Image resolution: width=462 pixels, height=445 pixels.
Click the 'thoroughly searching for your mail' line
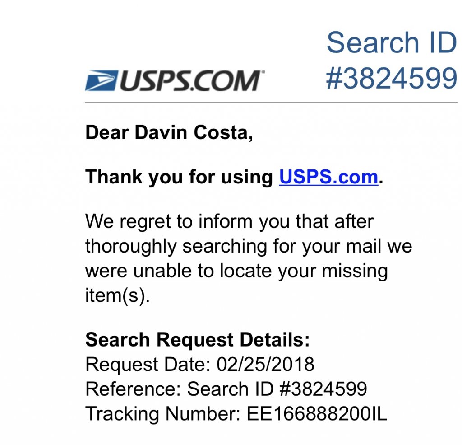click(x=248, y=247)
